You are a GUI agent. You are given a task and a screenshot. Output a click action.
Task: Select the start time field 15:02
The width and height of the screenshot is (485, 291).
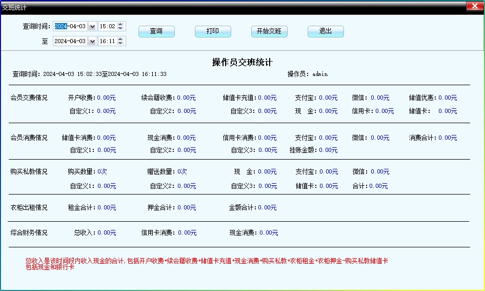point(107,26)
